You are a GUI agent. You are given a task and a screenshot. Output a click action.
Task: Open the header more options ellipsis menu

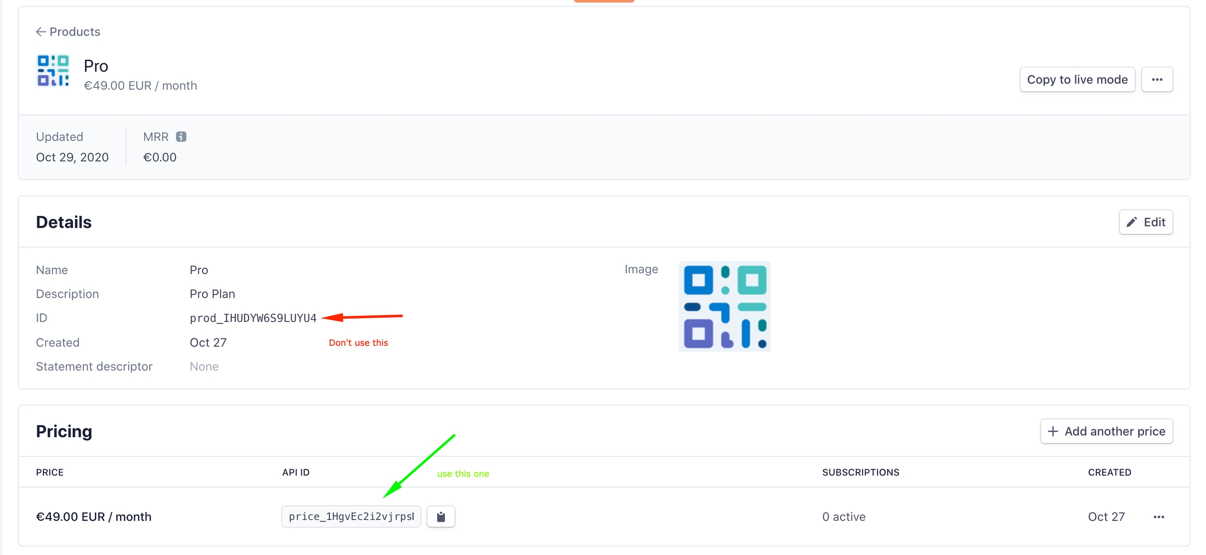[x=1157, y=80]
